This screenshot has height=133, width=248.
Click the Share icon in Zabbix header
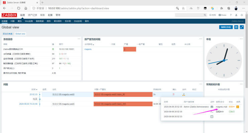click(x=222, y=15)
